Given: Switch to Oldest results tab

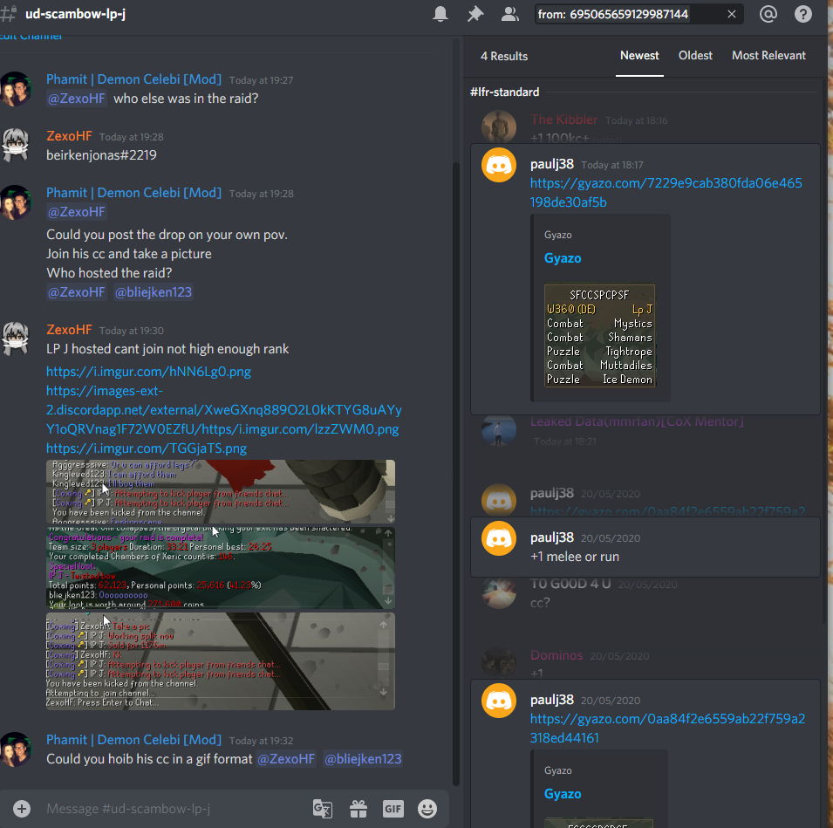Looking at the screenshot, I should (695, 55).
